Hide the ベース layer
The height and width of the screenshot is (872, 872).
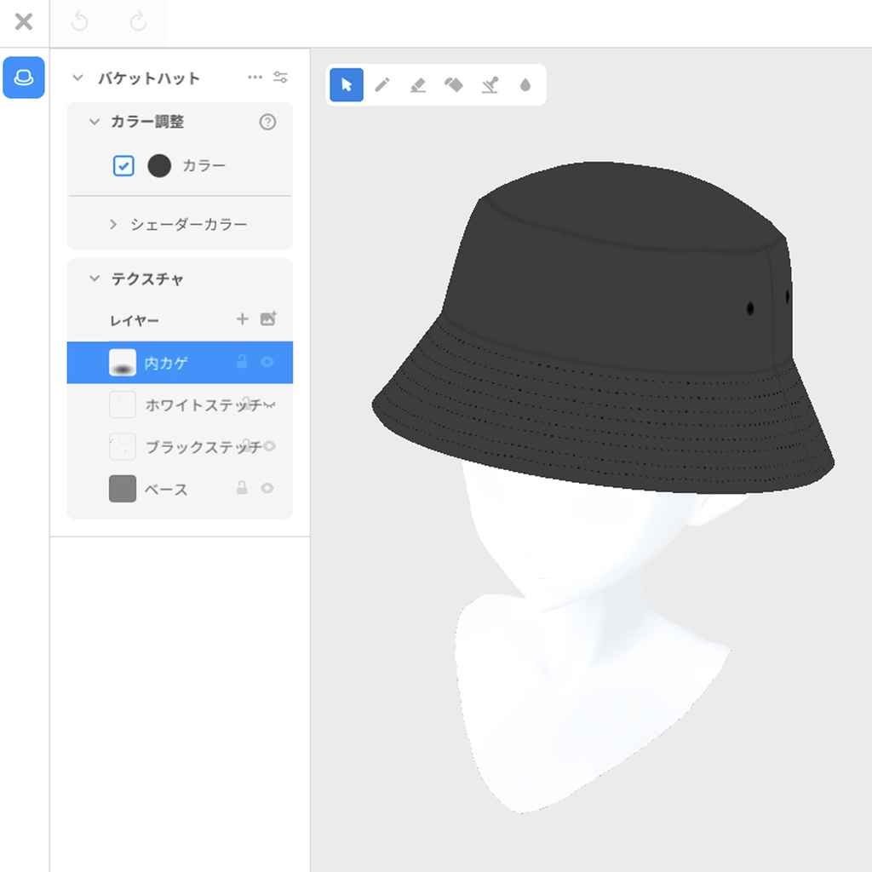(x=267, y=488)
